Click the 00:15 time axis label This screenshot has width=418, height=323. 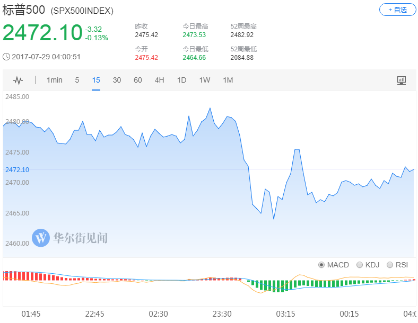[349, 314]
